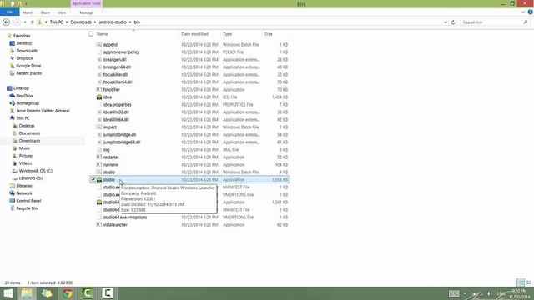Select the jumplistbridge.dll file
The image size is (534, 300).
(x=119, y=135)
